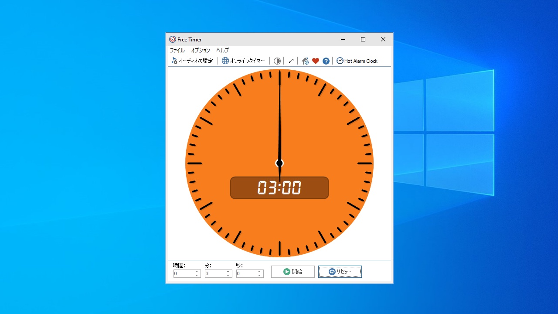Increase 分 minutes with the up arrow
558x314 pixels.
(228, 272)
